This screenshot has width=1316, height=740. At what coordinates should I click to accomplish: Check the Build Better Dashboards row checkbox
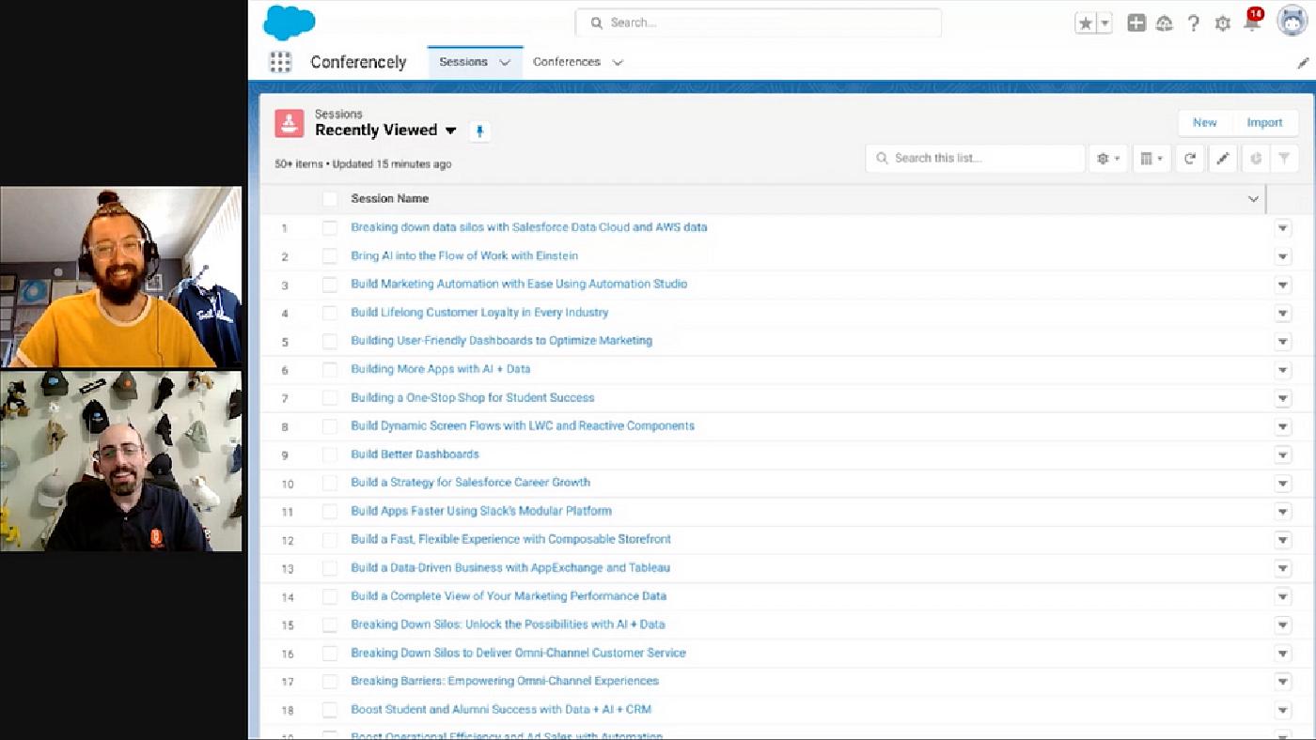coord(330,455)
